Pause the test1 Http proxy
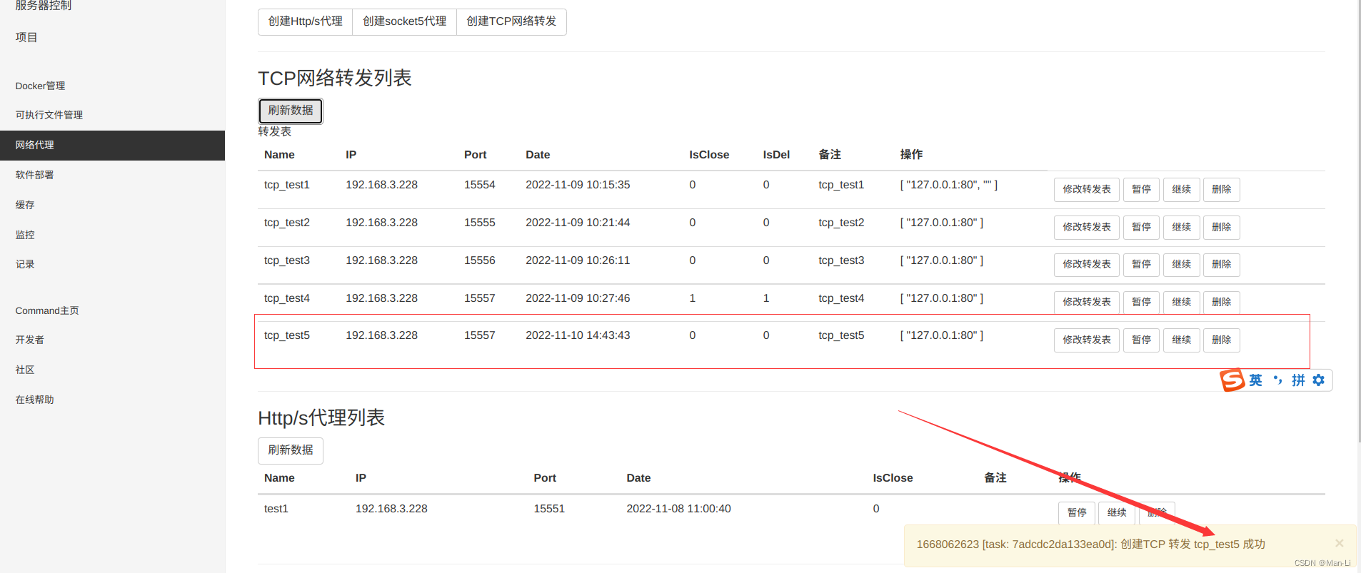Screen dimensions: 1361x573 pyautogui.click(x=1077, y=513)
